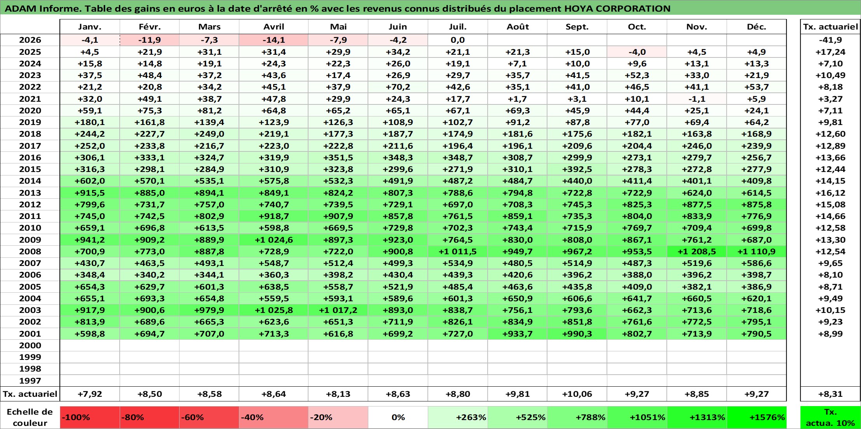This screenshot has height=429, width=861.
Task: Select the 'Tx. actuariel' row label at bottom
Action: (x=30, y=394)
